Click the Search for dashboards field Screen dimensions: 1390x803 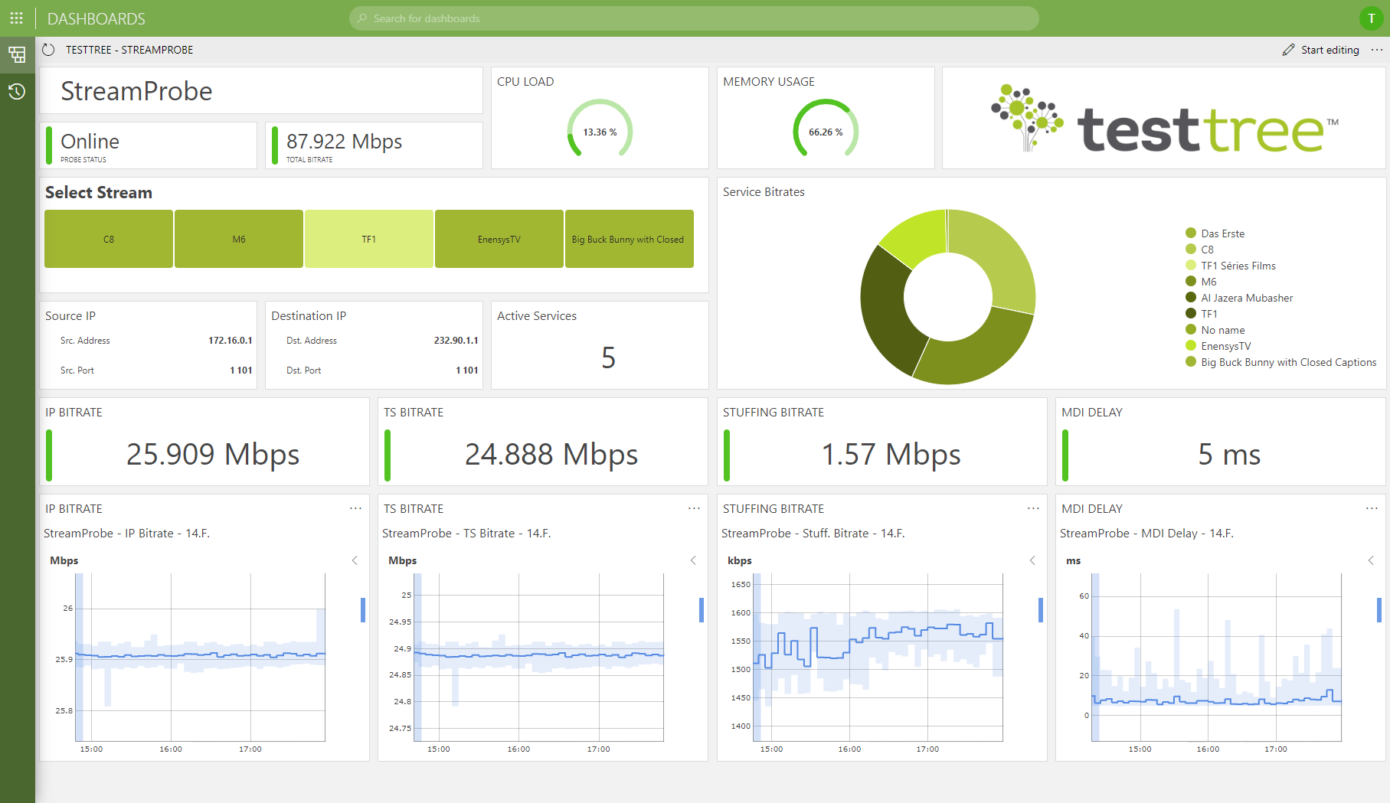[694, 18]
